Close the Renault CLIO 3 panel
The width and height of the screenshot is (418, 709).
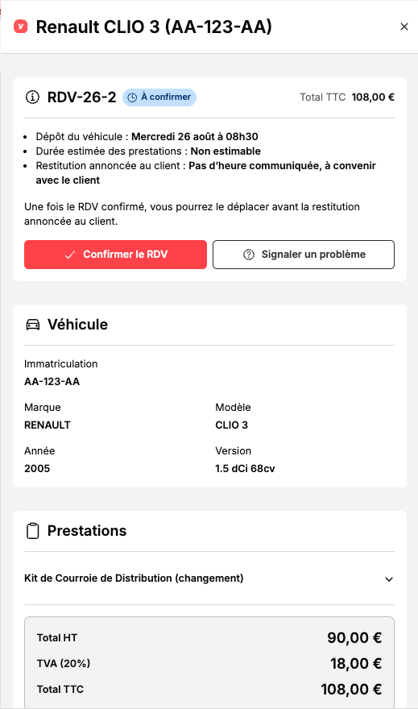click(404, 27)
